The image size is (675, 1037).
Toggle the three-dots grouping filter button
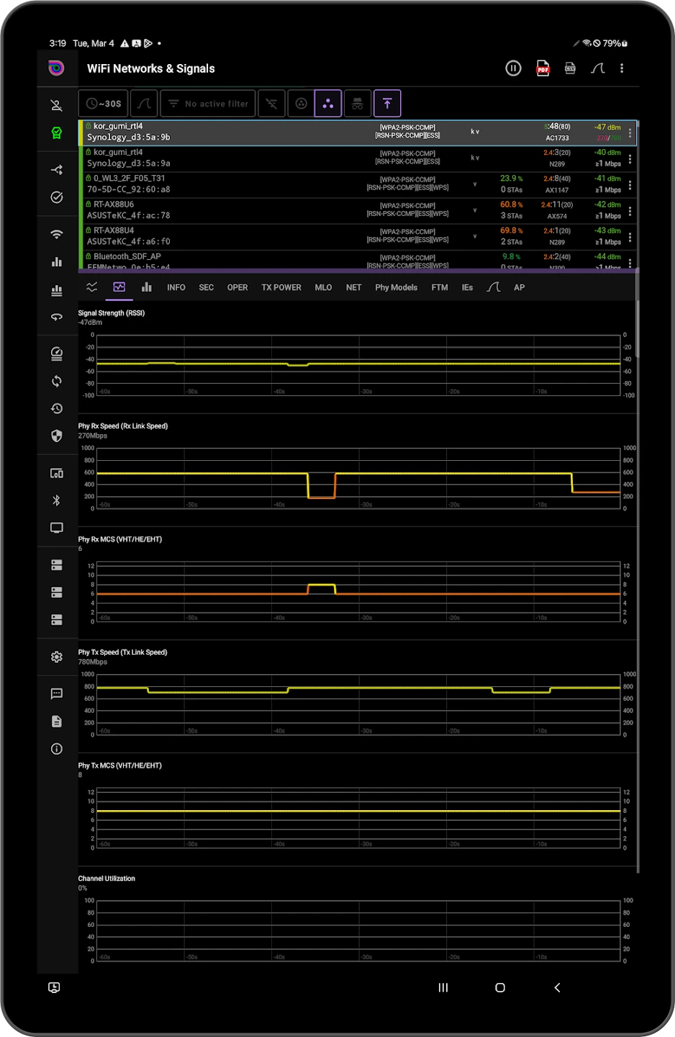click(x=328, y=104)
